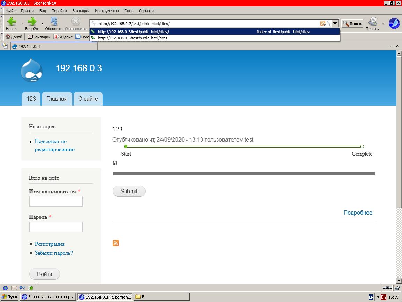Click the EN language indicator in the tray
Viewport: 402px width, 302px height.
pos(371,297)
